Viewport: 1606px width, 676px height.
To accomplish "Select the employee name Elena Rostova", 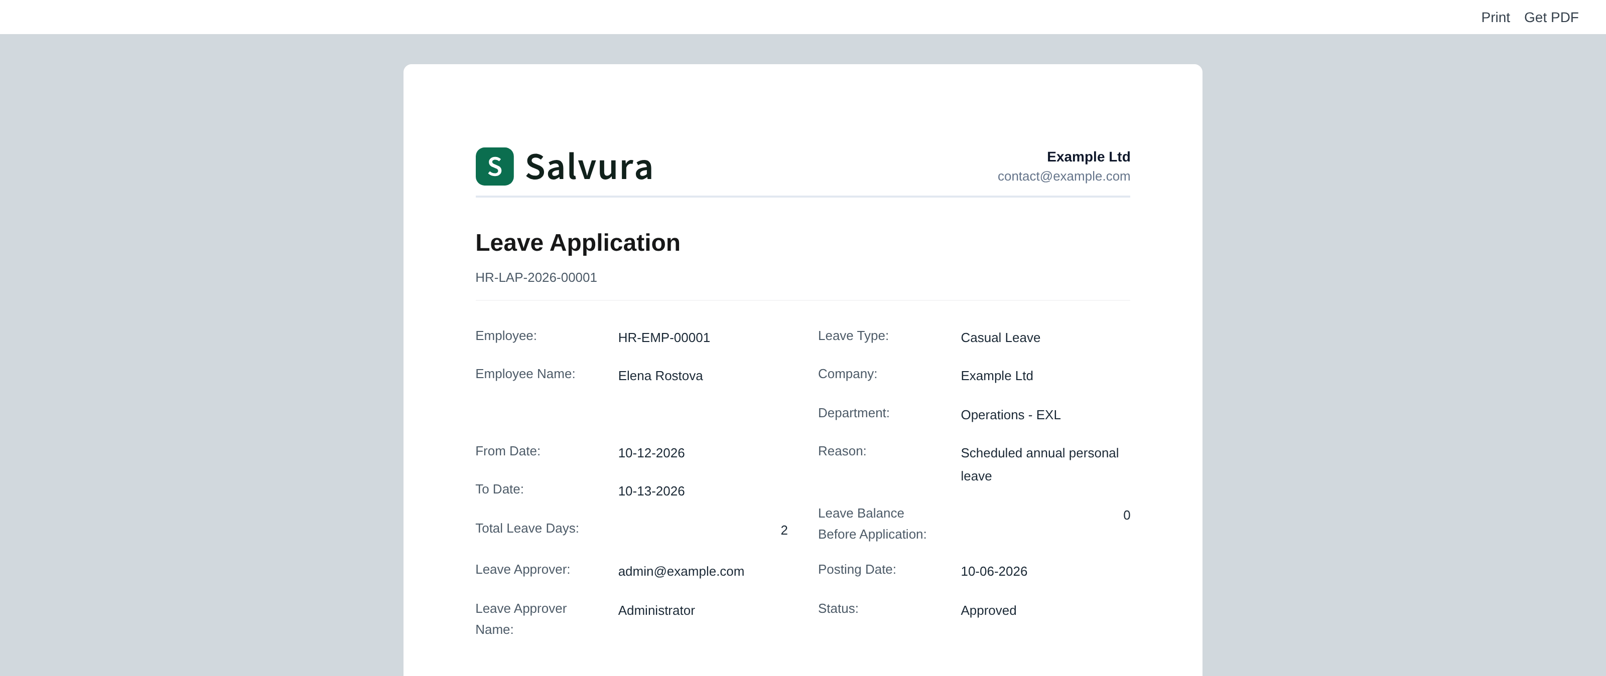I will [x=660, y=376].
